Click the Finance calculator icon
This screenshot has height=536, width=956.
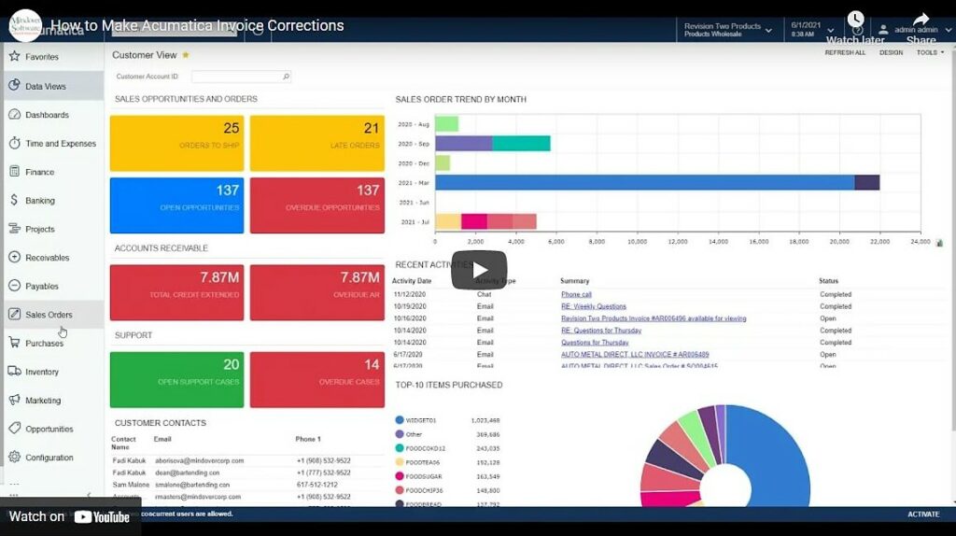(15, 171)
